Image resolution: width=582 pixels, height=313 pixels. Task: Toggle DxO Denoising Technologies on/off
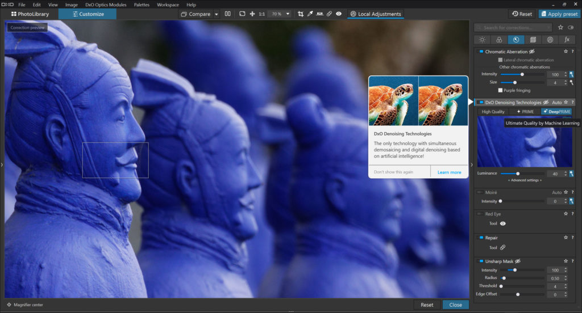coord(480,102)
